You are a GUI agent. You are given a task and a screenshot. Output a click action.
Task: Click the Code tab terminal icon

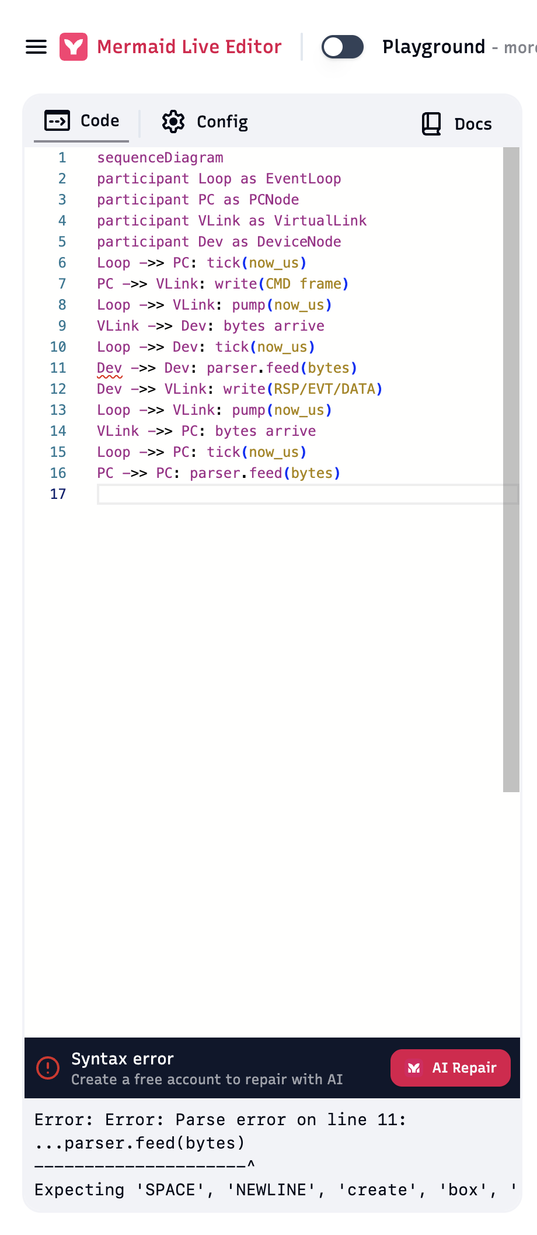[57, 121]
